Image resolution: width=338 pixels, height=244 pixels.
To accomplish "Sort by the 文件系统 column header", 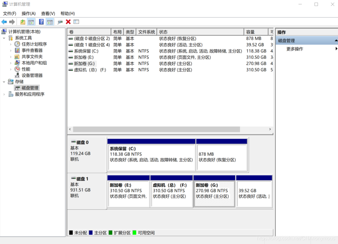I will [146, 32].
